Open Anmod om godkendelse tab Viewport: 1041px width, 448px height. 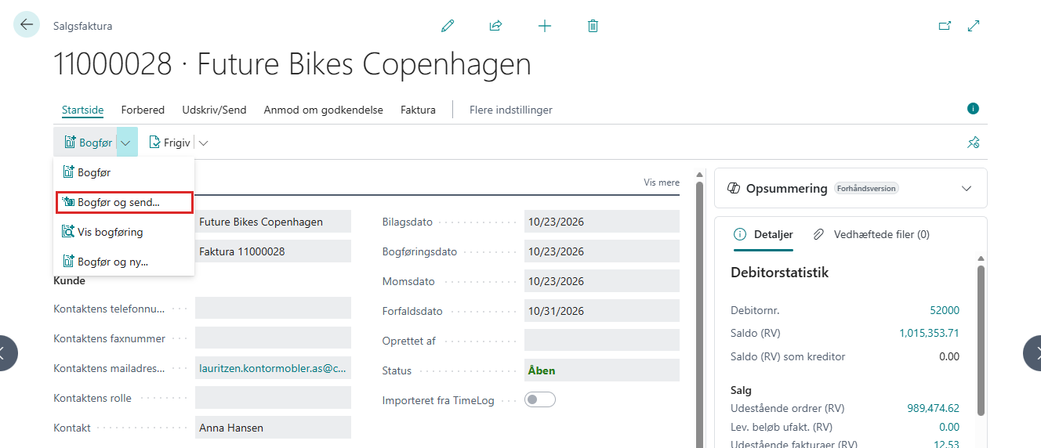tap(323, 110)
